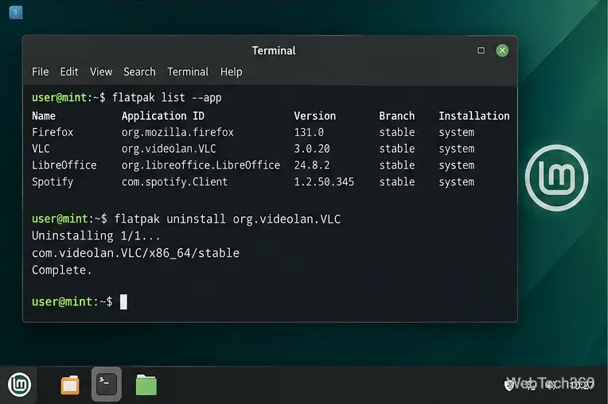
Task: Click 'stable' in the Firefox row
Action: tap(397, 132)
